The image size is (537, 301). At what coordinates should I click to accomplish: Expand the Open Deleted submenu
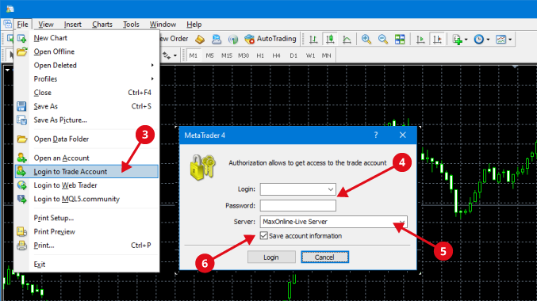(152, 65)
